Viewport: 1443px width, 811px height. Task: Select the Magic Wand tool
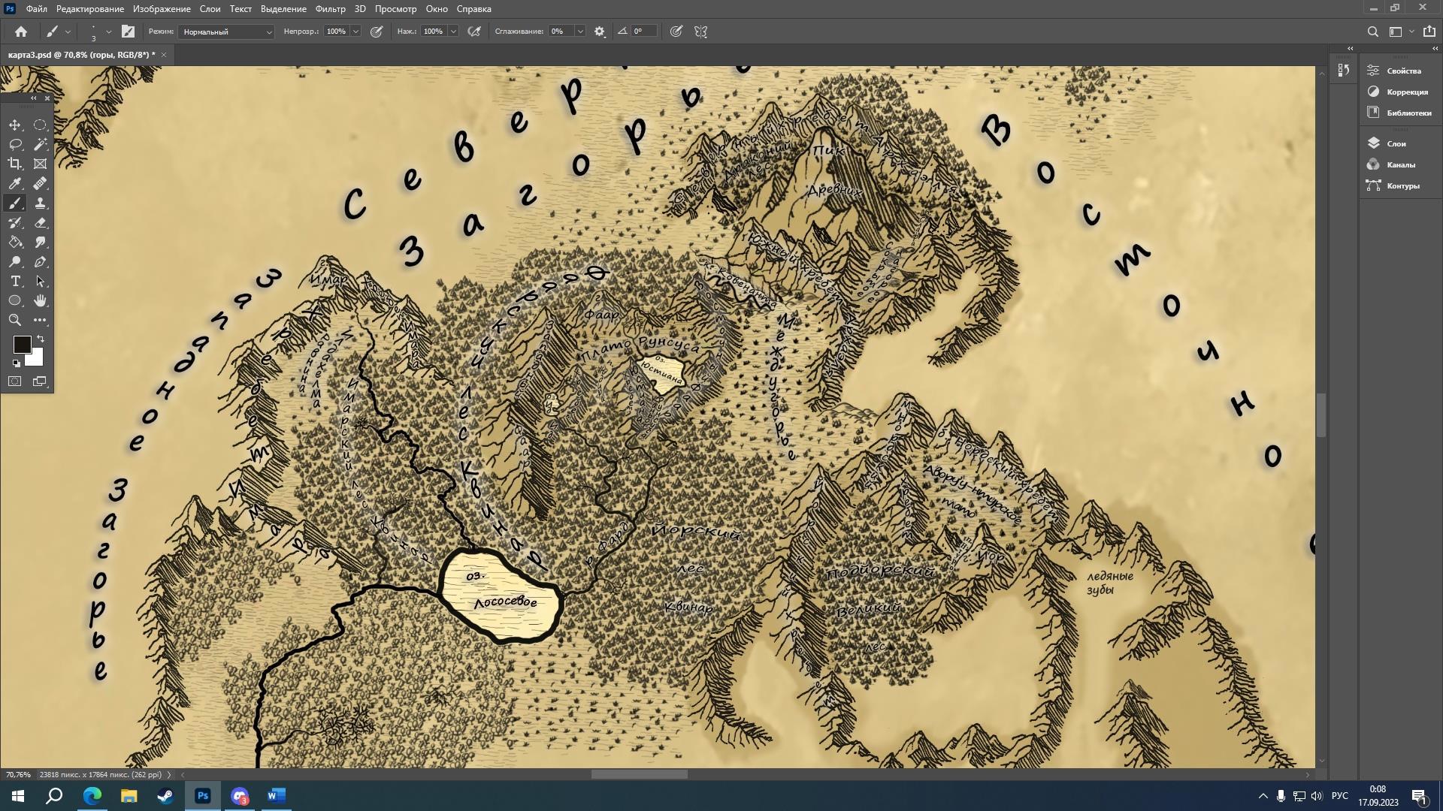click(x=41, y=144)
